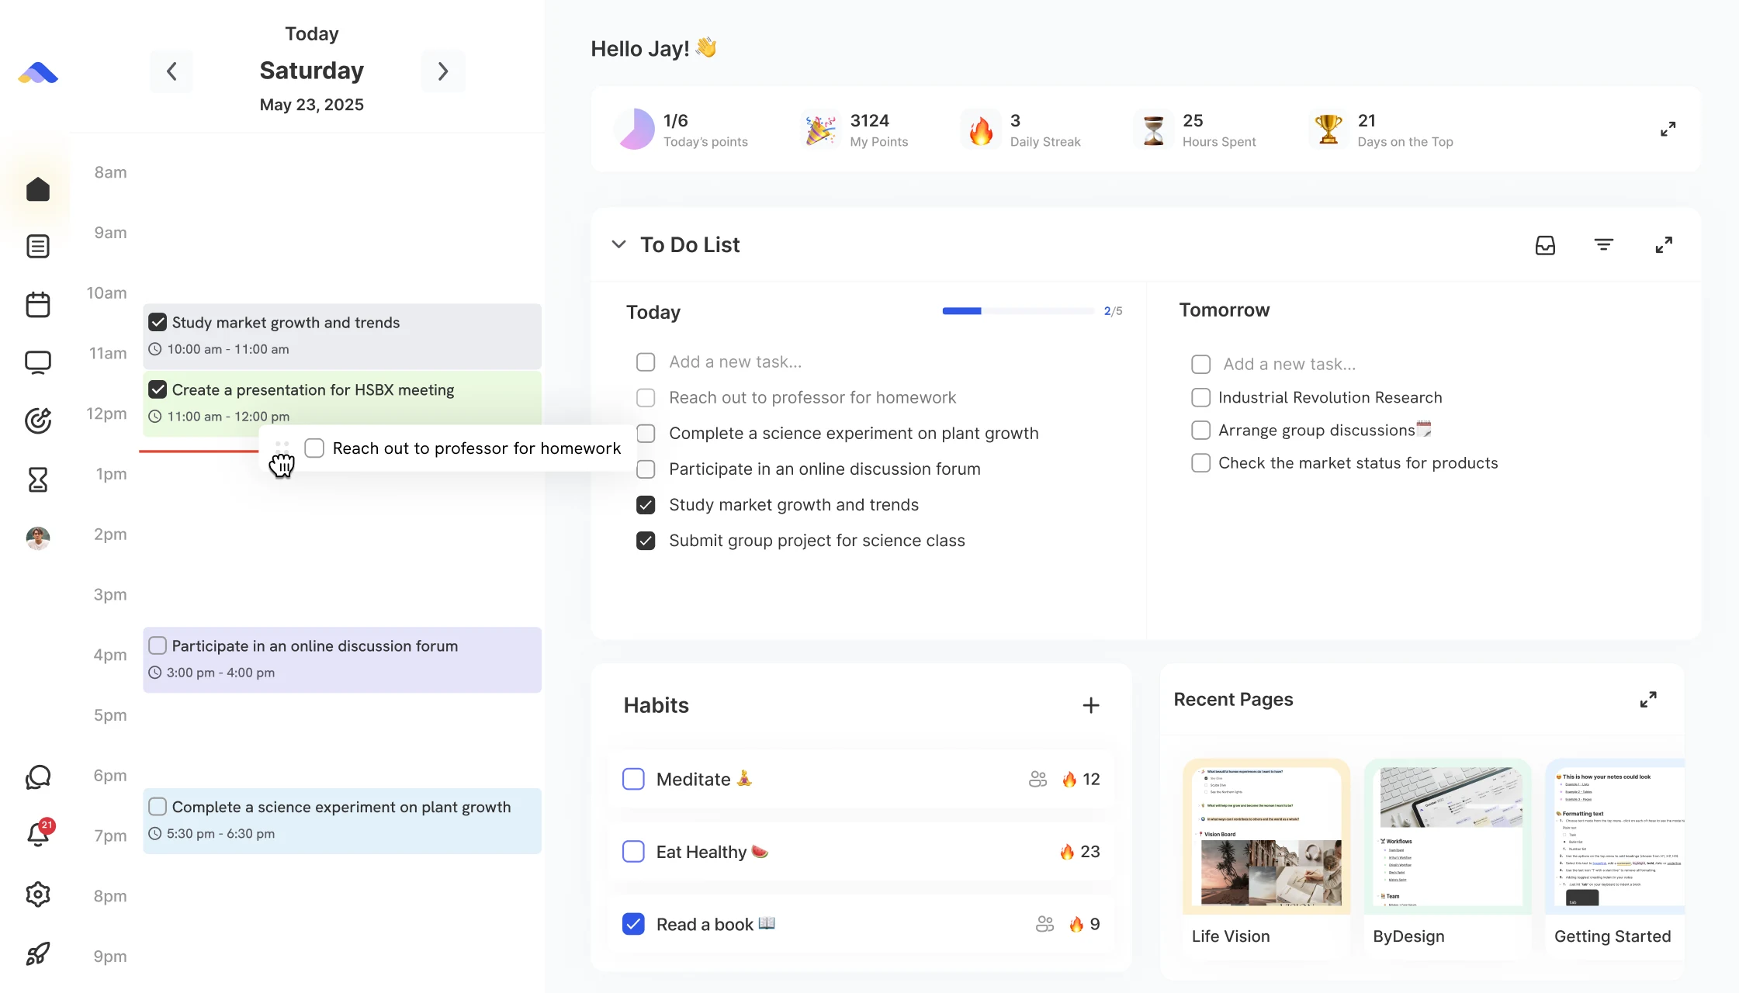This screenshot has width=1739, height=993.
Task: Click the Days on the Top trophy icon
Action: click(x=1328, y=129)
